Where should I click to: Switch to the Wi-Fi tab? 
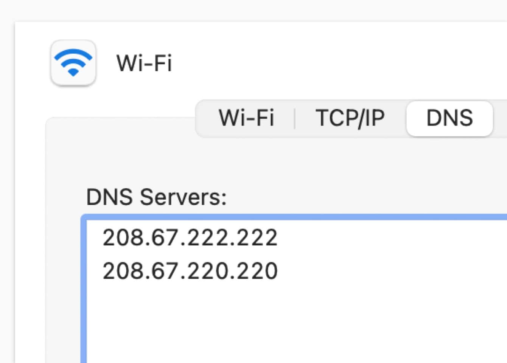click(246, 118)
